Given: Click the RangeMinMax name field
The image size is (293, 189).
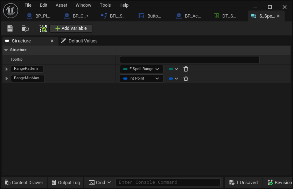Looking at the screenshot, I should coord(28,78).
